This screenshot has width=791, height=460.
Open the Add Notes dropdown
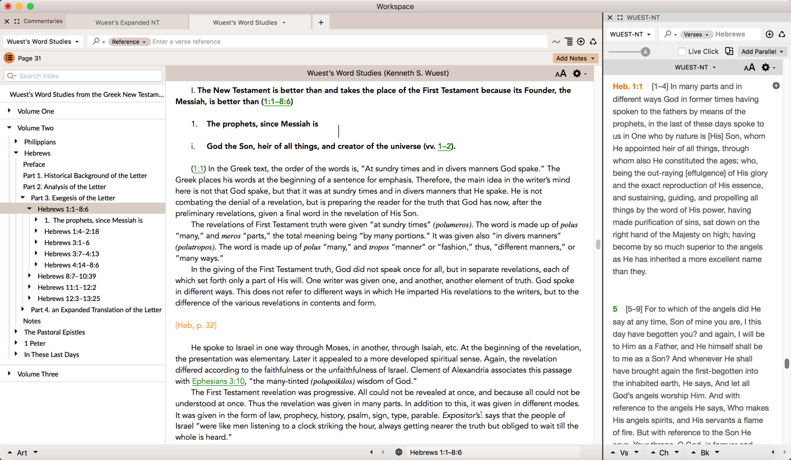point(575,58)
